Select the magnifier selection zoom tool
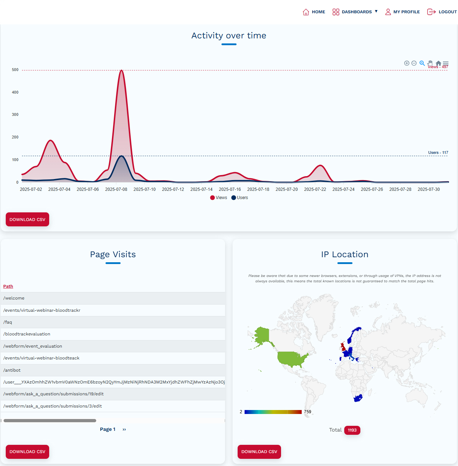 tap(422, 63)
